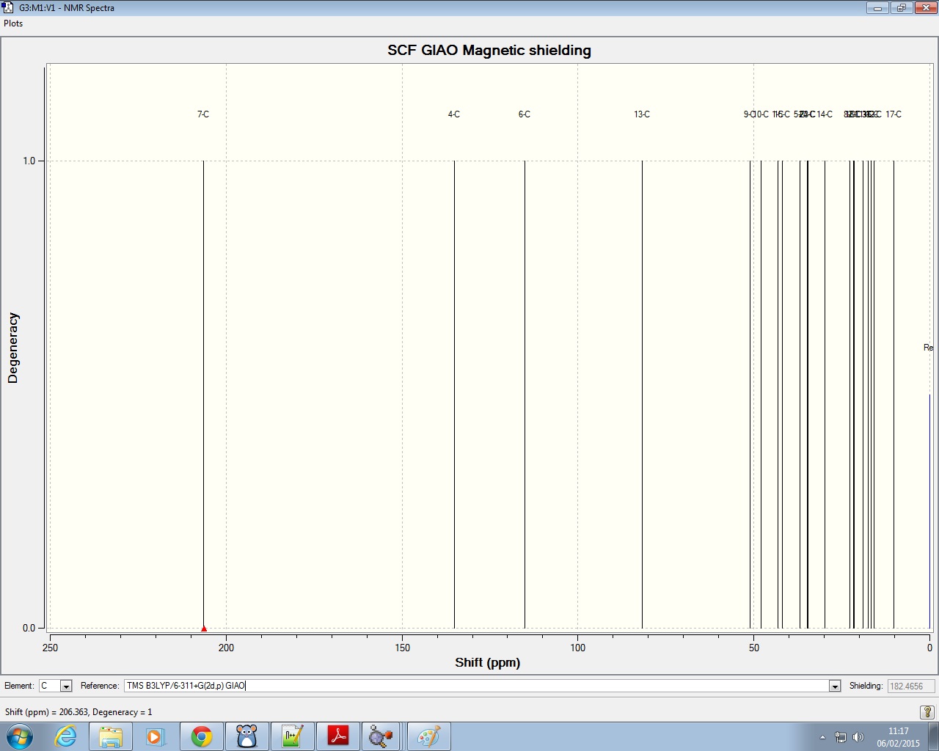The height and width of the screenshot is (751, 939).
Task: Click the status text Shift (ppm) = 206.363
Action: pyautogui.click(x=78, y=712)
